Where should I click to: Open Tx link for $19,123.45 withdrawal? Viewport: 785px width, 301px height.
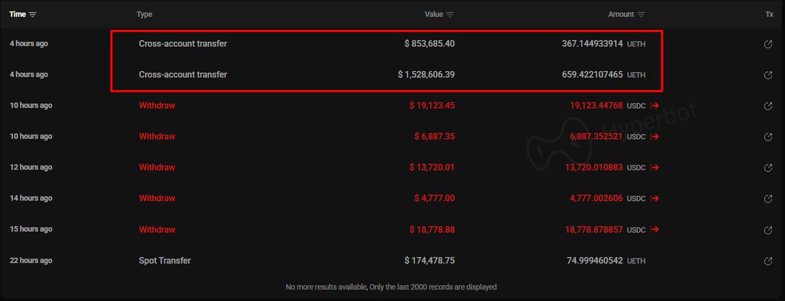[769, 106]
